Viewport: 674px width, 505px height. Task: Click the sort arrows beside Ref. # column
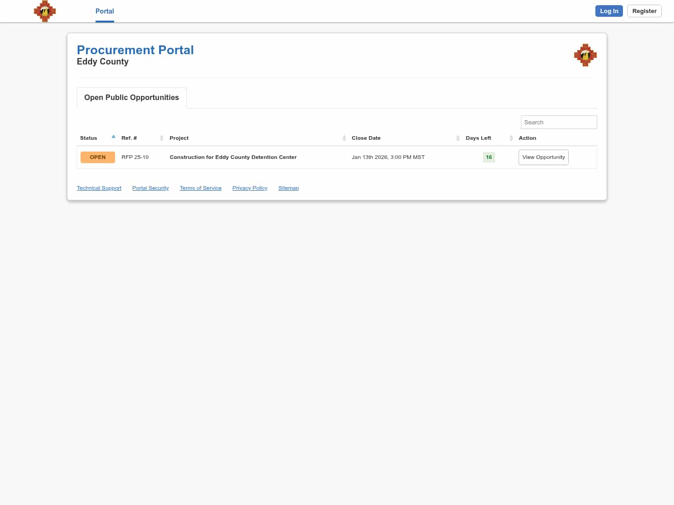[161, 138]
